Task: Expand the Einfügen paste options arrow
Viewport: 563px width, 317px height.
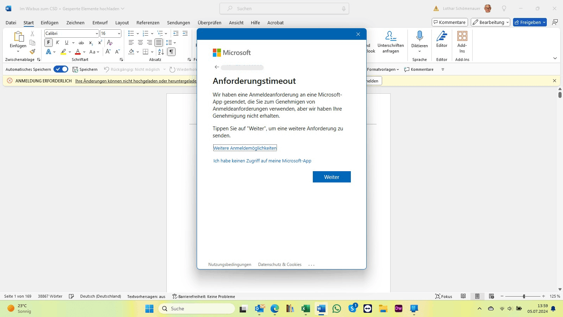Action: (x=18, y=51)
